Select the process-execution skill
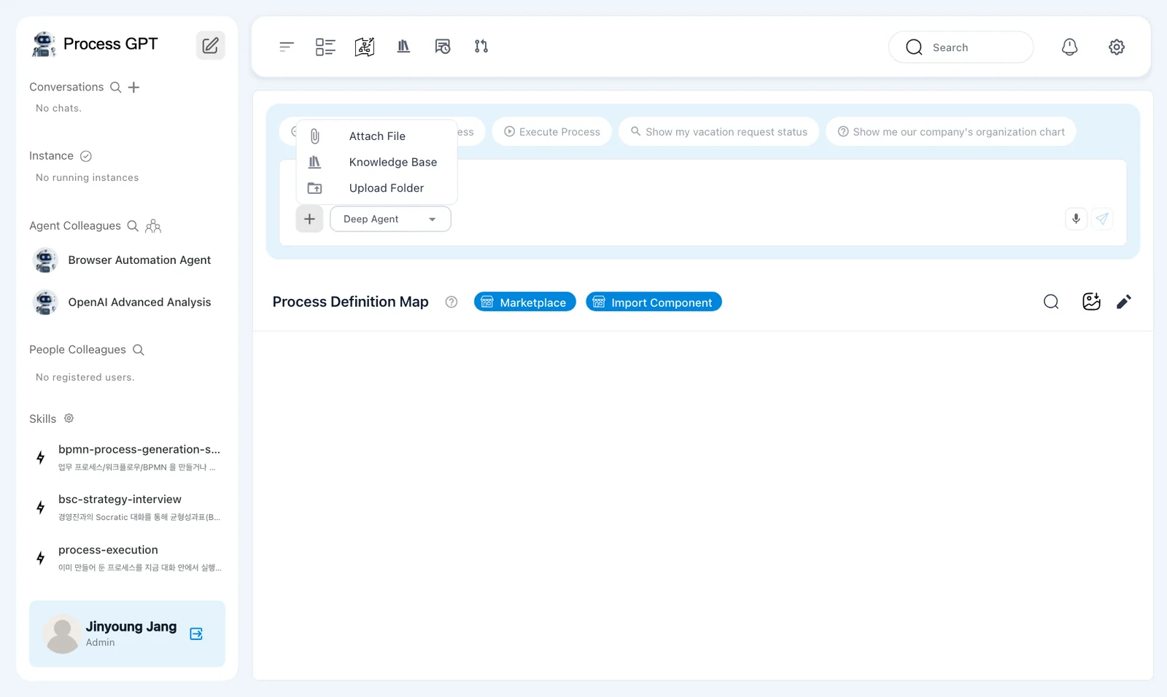 pos(127,558)
